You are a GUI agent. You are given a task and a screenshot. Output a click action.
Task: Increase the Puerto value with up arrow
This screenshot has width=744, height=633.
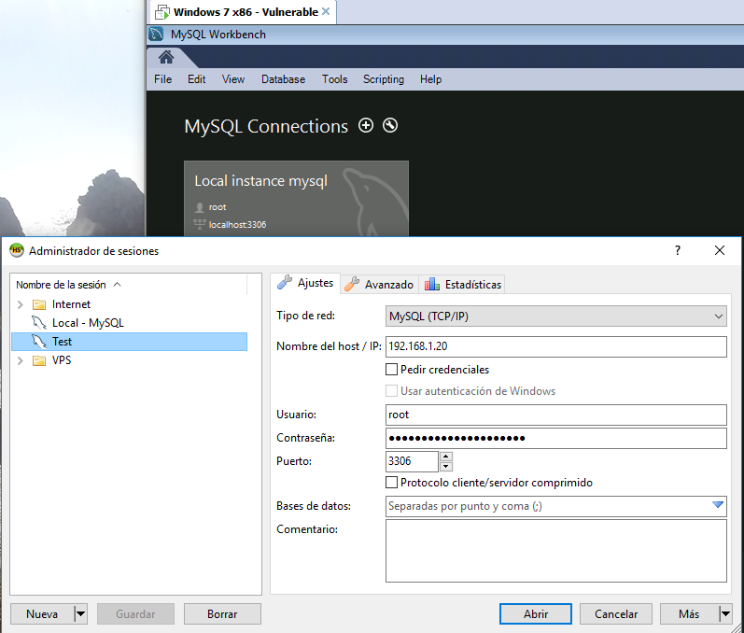(x=446, y=456)
